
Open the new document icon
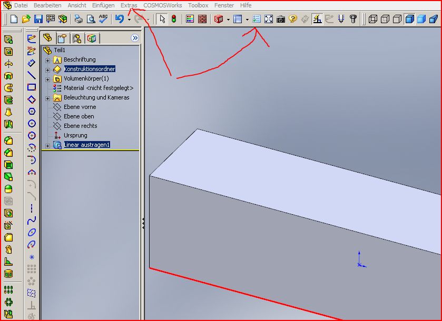coord(14,19)
